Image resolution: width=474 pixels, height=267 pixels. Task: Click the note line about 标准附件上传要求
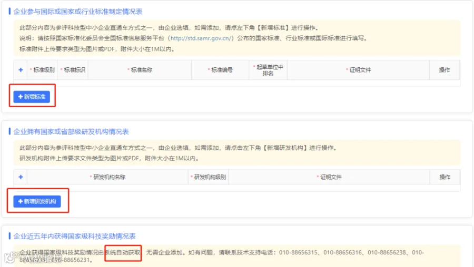[97, 49]
